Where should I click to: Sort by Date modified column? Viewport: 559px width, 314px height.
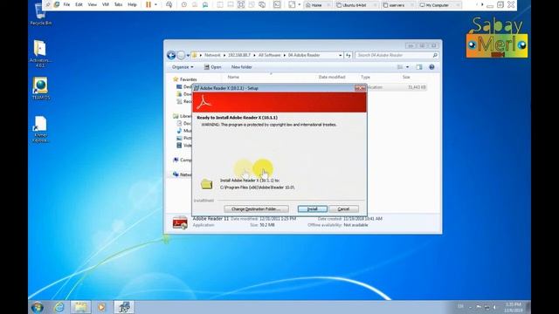pyautogui.click(x=332, y=77)
